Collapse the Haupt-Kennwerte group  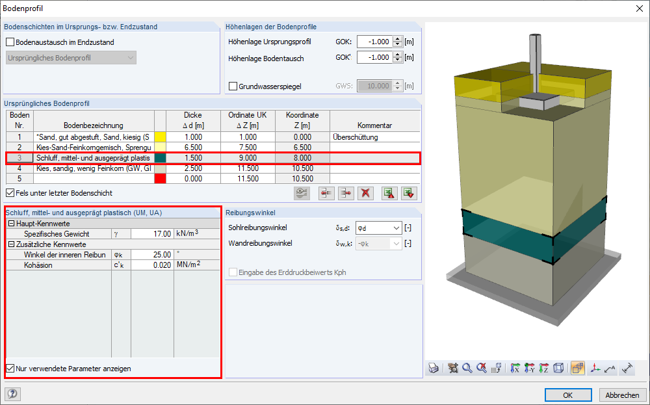(x=12, y=224)
